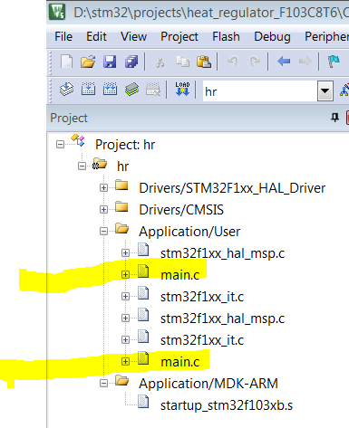Insert a bookmark with the flag icon
The height and width of the screenshot is (428, 349).
tap(334, 62)
